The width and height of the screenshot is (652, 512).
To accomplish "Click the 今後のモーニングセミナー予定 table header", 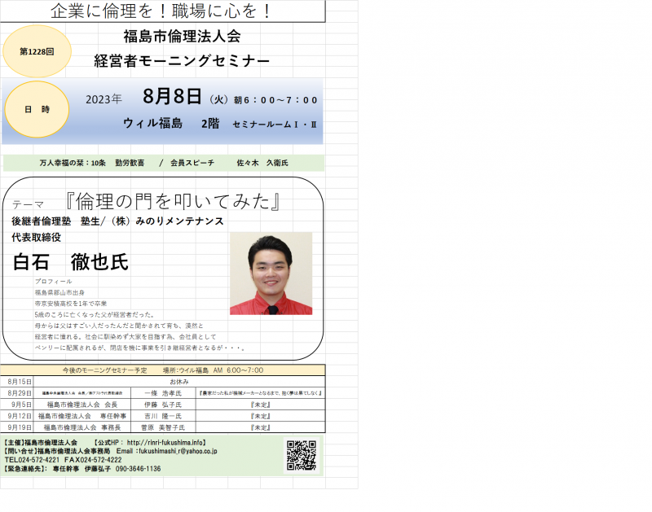I will [x=104, y=370].
